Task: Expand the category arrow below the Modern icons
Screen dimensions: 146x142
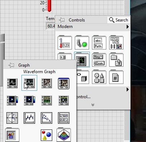Action: click(x=127, y=89)
